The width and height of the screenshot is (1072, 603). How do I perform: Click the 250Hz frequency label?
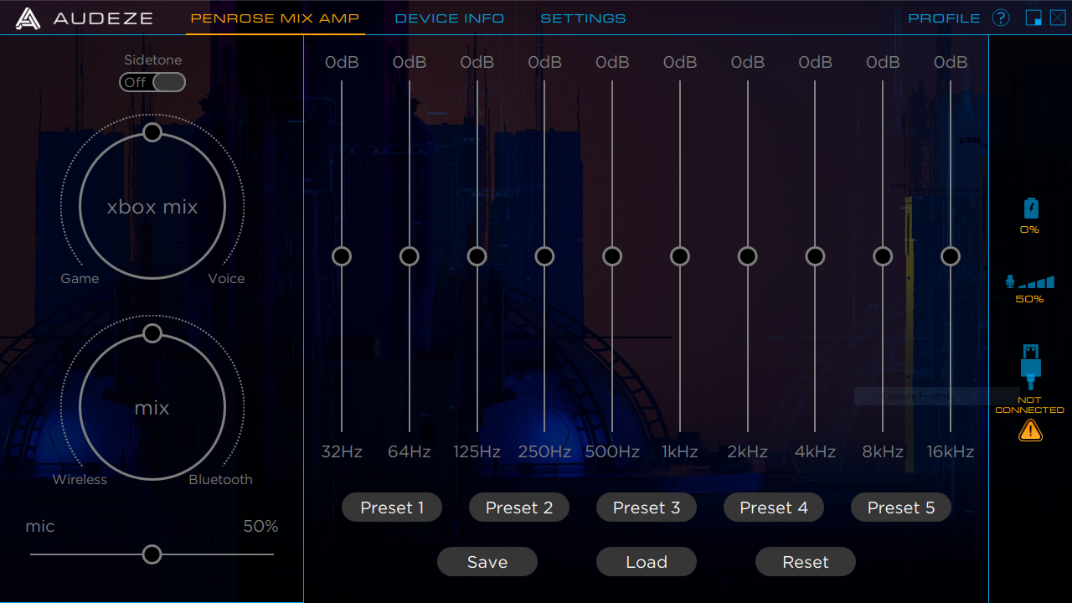544,452
